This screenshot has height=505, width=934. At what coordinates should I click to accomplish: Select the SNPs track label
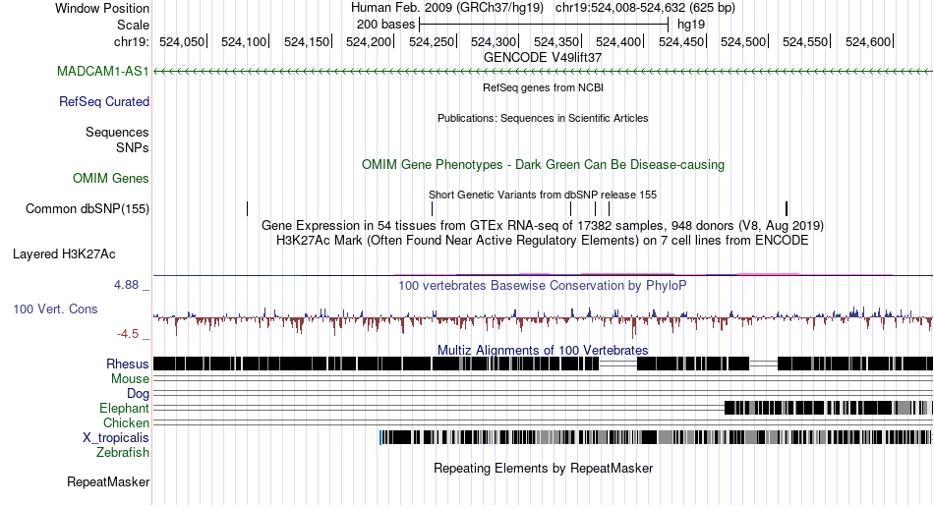tap(133, 147)
